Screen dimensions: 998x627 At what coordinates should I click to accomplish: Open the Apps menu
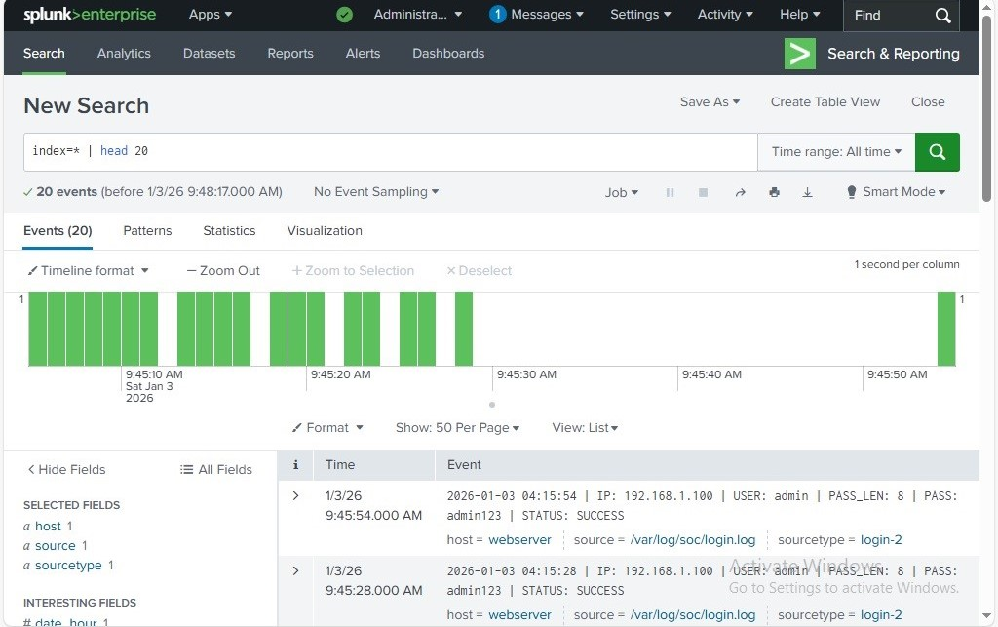point(211,14)
